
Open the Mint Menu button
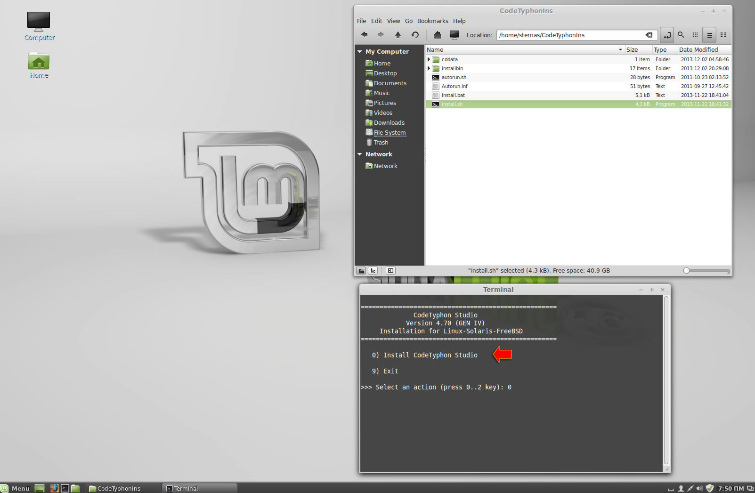click(16, 488)
